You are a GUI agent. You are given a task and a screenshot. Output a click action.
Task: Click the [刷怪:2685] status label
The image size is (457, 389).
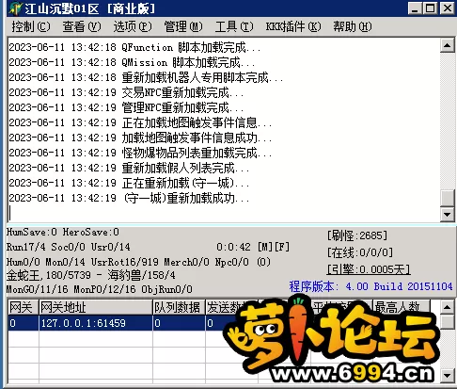[357, 235]
